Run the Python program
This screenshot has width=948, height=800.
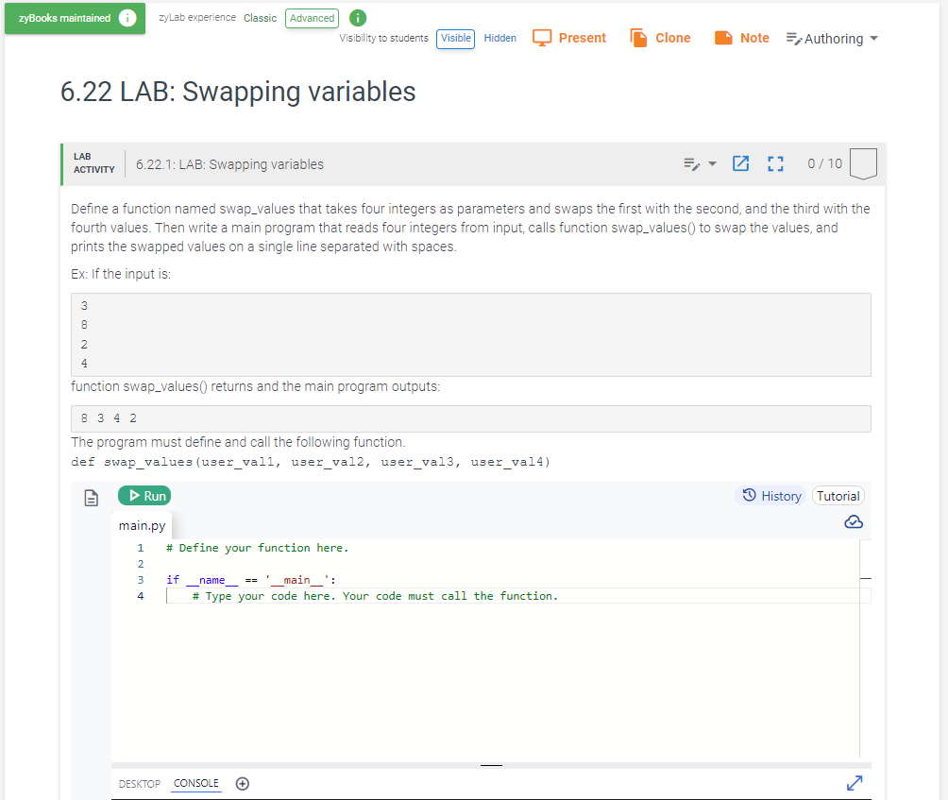pos(144,494)
